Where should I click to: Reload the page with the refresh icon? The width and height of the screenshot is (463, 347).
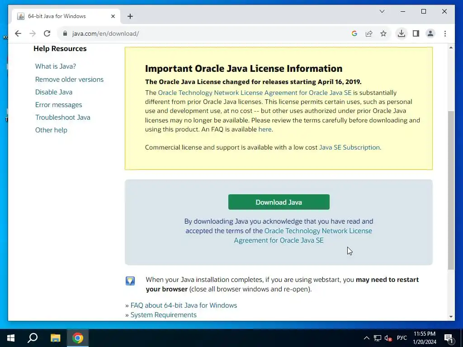(x=47, y=33)
